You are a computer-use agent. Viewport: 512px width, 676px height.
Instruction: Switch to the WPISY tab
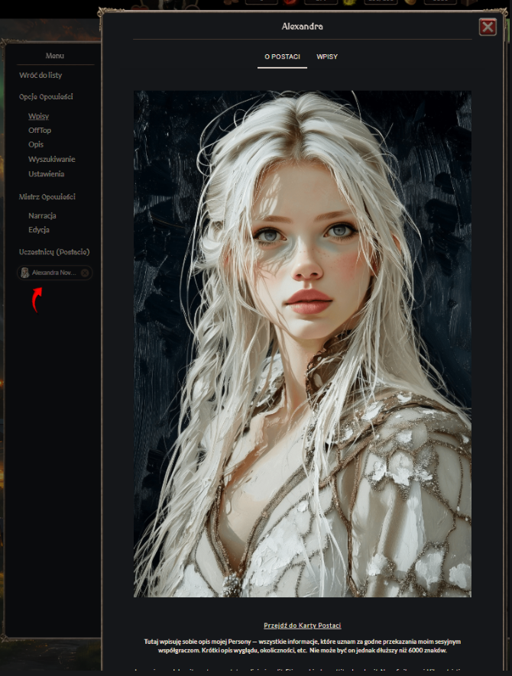[x=327, y=57]
